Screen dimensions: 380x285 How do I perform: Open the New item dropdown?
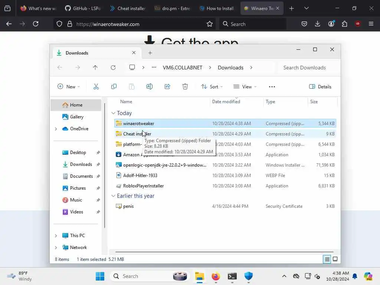click(69, 86)
